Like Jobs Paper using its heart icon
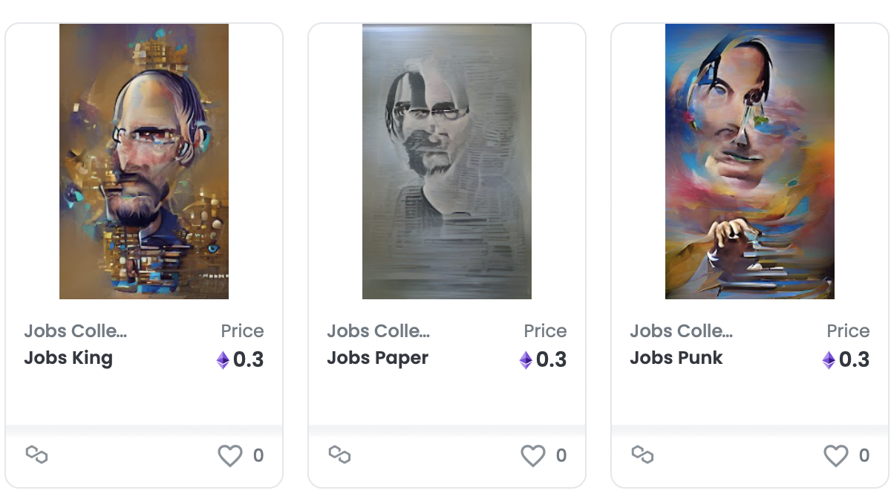This screenshot has width=891, height=502. point(533,454)
